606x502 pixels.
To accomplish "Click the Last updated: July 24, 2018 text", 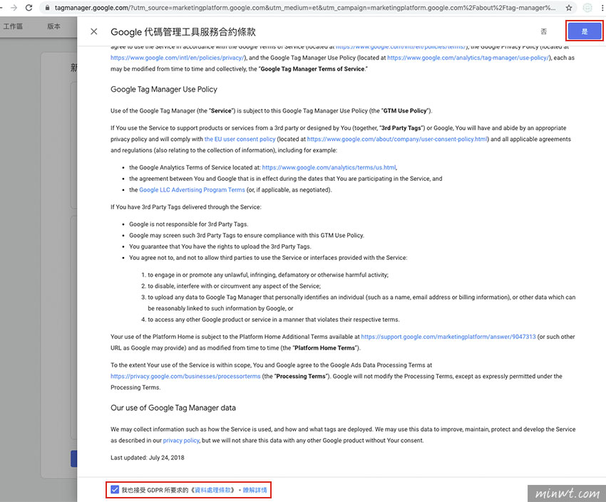I will click(148, 458).
